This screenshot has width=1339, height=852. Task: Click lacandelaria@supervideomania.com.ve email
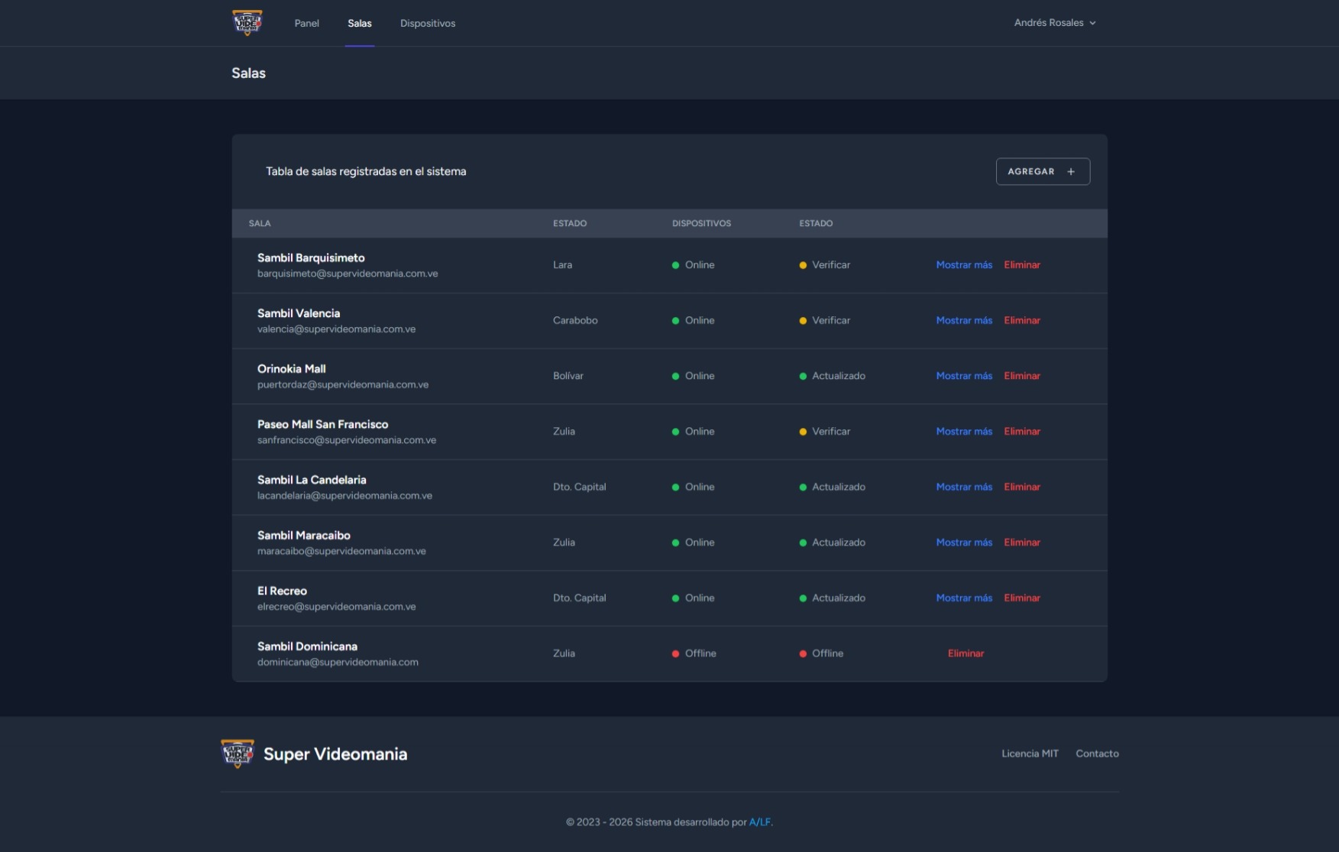(x=344, y=496)
